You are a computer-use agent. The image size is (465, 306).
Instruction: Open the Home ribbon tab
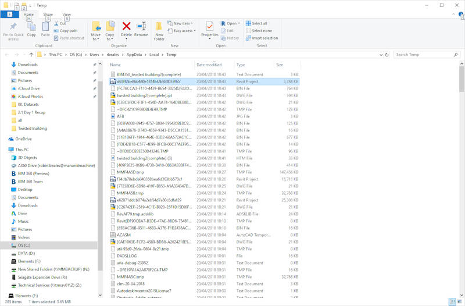28,15
